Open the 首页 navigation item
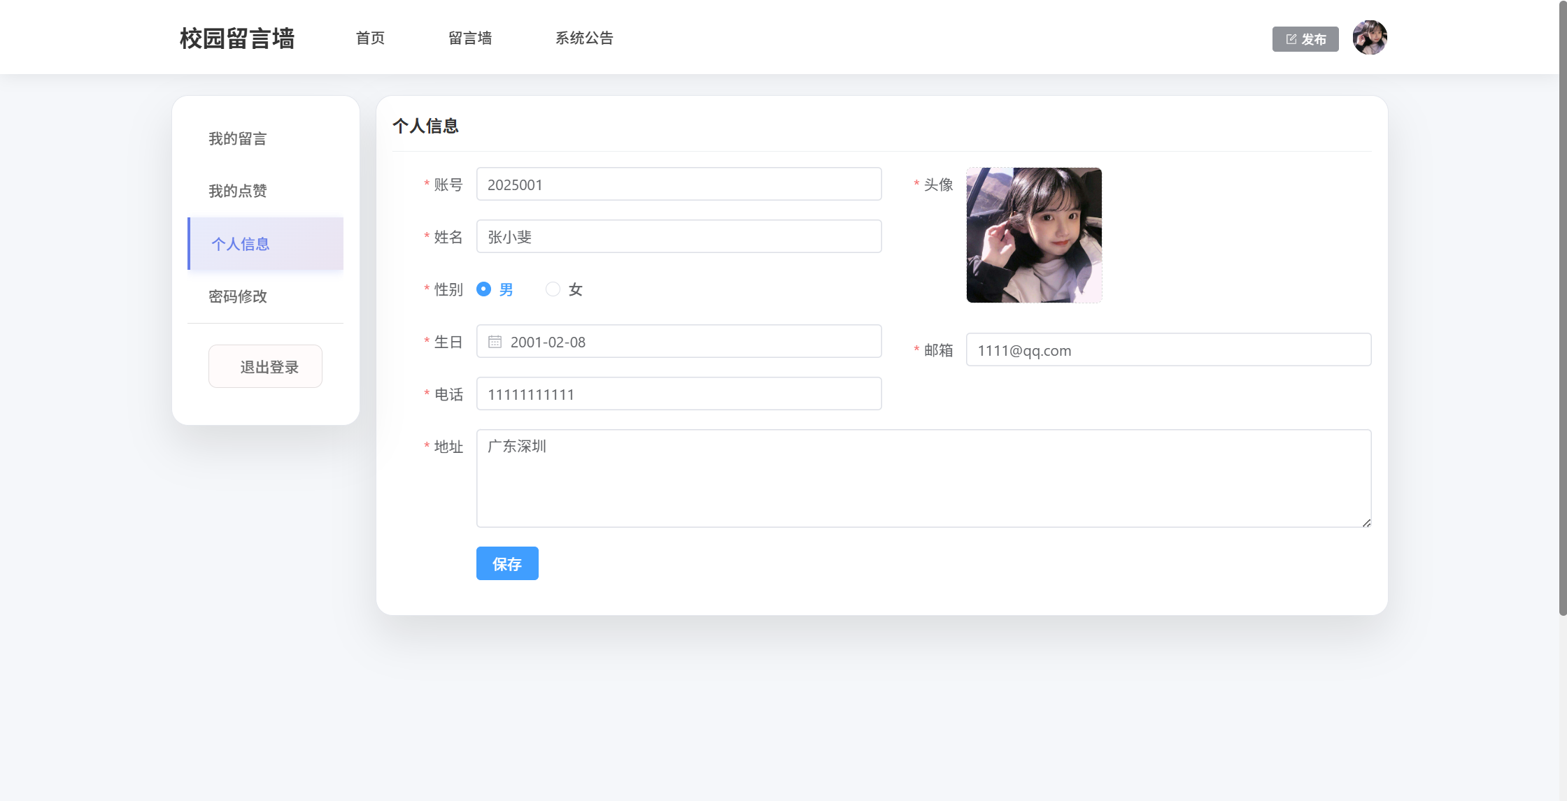 tap(370, 38)
